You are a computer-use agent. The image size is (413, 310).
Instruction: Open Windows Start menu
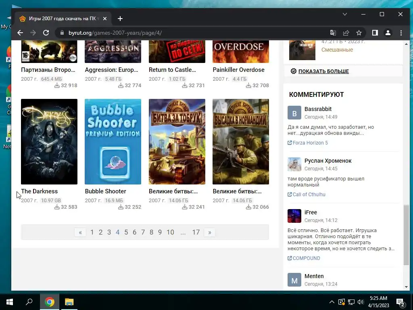(x=10, y=302)
